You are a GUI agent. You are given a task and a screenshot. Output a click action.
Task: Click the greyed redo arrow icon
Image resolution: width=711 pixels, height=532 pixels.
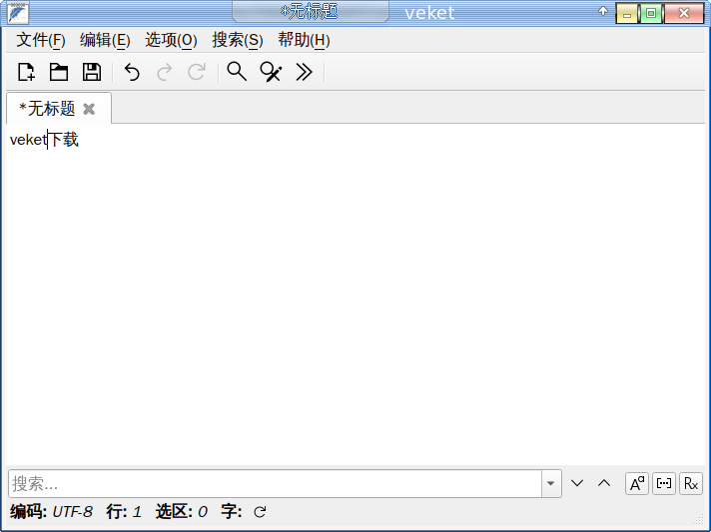point(164,72)
